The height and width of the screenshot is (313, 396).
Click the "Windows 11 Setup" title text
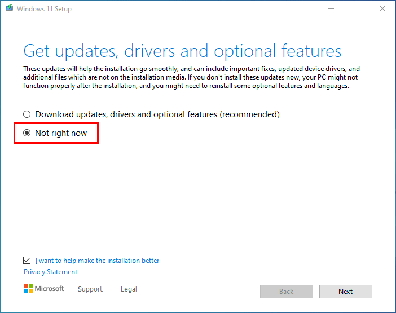coord(44,9)
